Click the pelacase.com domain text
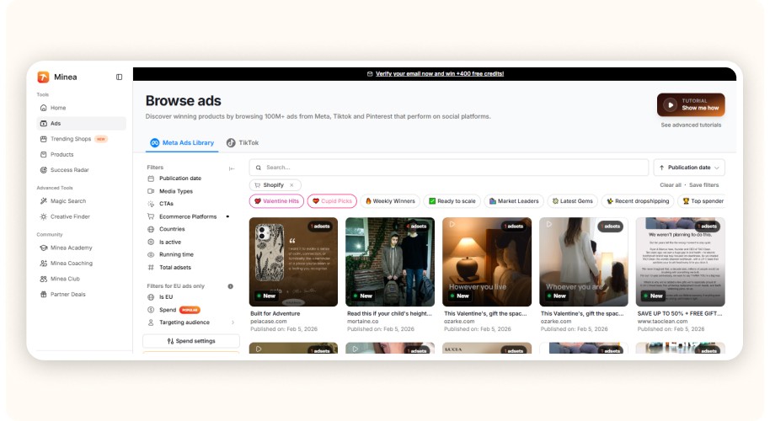This screenshot has width=770, height=421. (269, 322)
